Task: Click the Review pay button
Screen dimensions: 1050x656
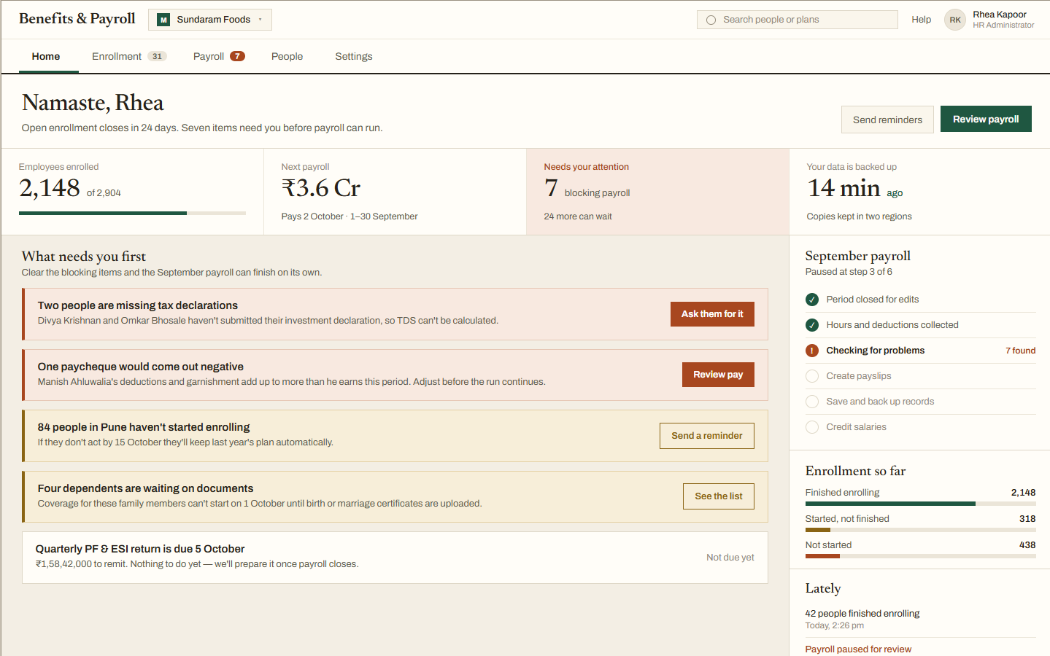Action: [x=718, y=375]
